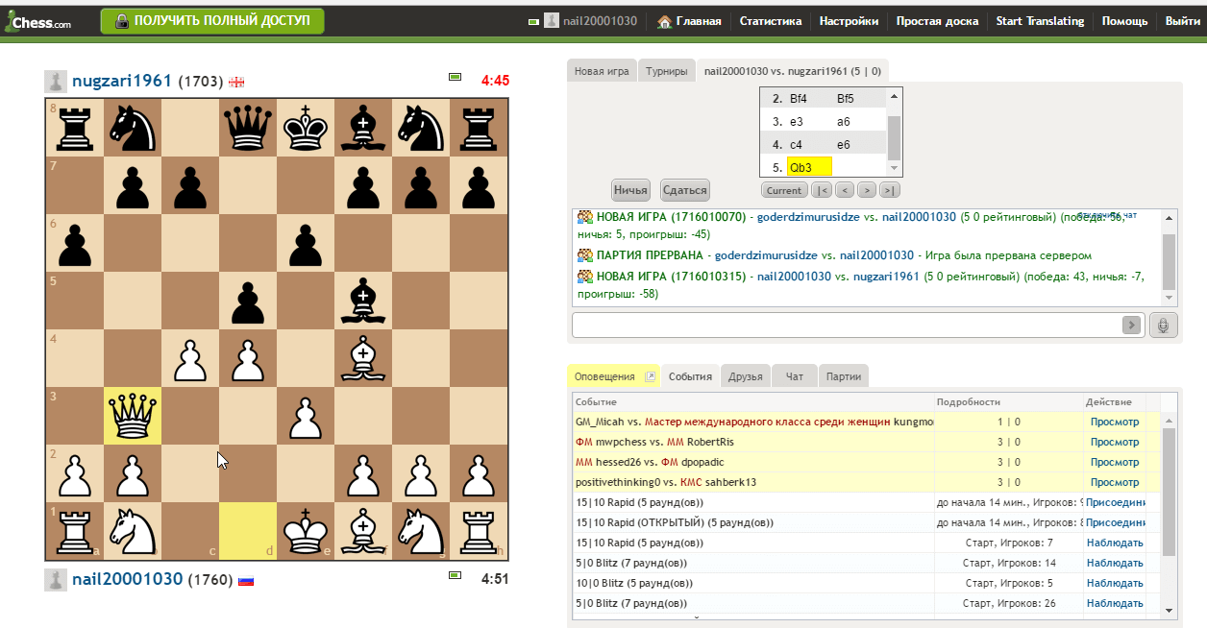Click Просмотр for mwpchess vs. RobertRis
This screenshot has width=1207, height=628.
(x=1114, y=442)
